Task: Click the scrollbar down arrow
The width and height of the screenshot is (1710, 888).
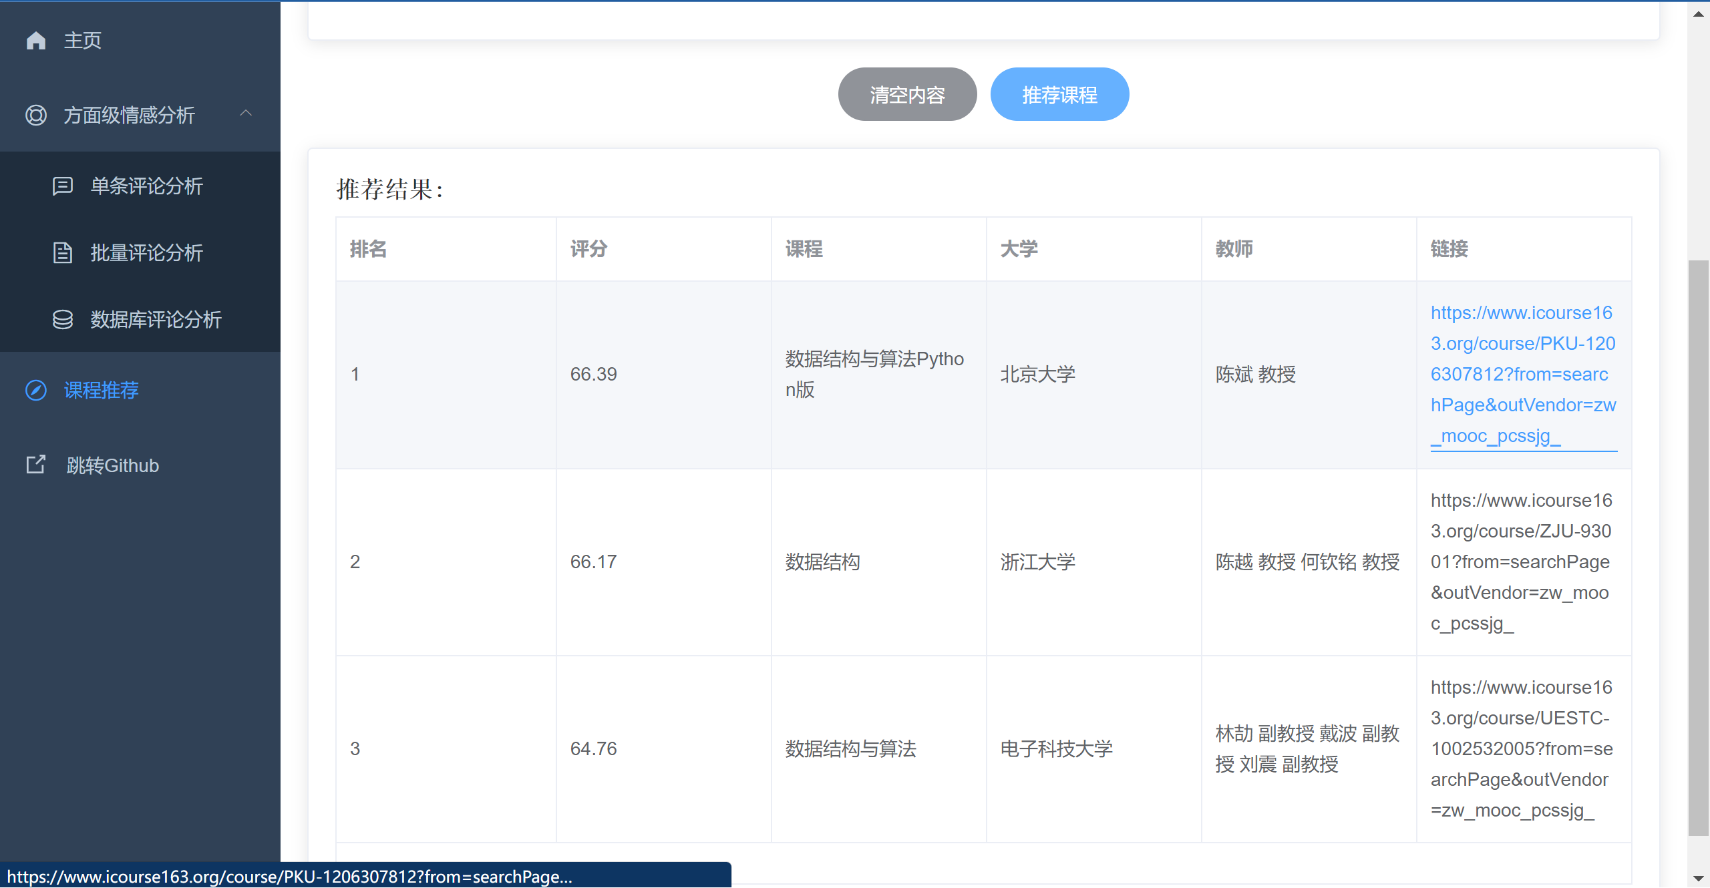Action: pyautogui.click(x=1698, y=879)
